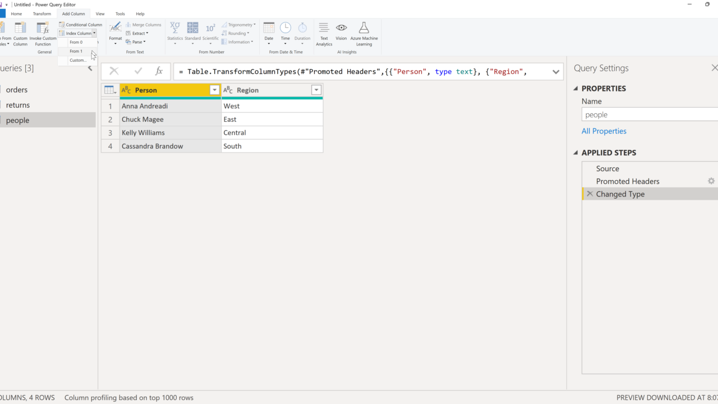Click the All Properties link
This screenshot has width=718, height=404.
tap(604, 131)
